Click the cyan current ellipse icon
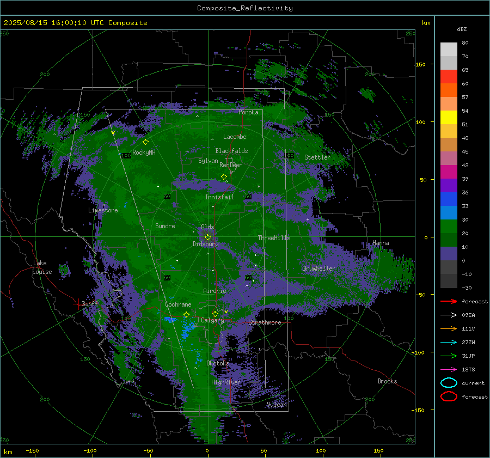Image resolution: width=490 pixels, height=458 pixels. [x=449, y=383]
